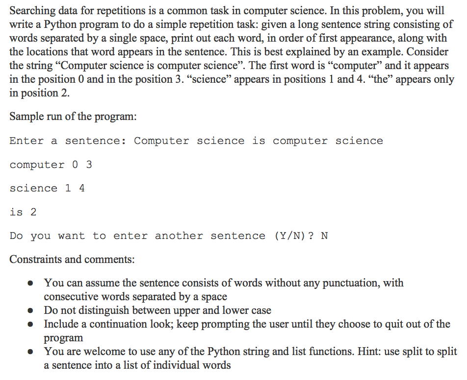The image size is (467, 380).
Task: Click the output line 'is 2'
Action: click(x=23, y=212)
